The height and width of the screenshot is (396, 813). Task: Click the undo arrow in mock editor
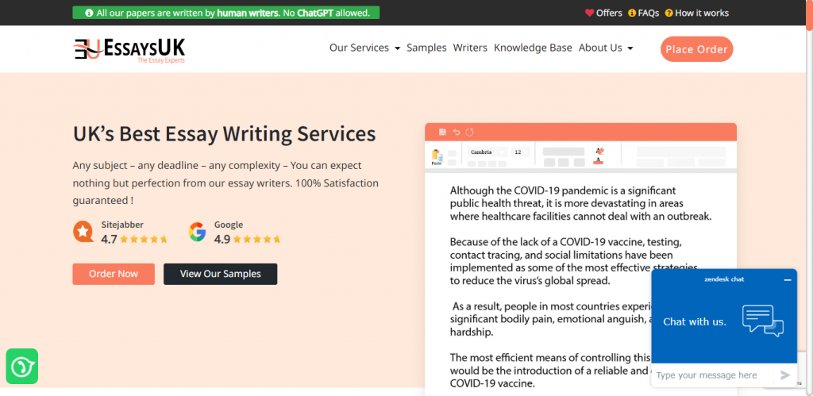click(x=457, y=133)
